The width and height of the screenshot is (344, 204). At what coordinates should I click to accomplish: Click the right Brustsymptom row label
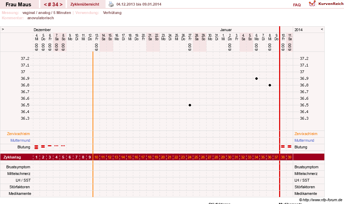306,167
